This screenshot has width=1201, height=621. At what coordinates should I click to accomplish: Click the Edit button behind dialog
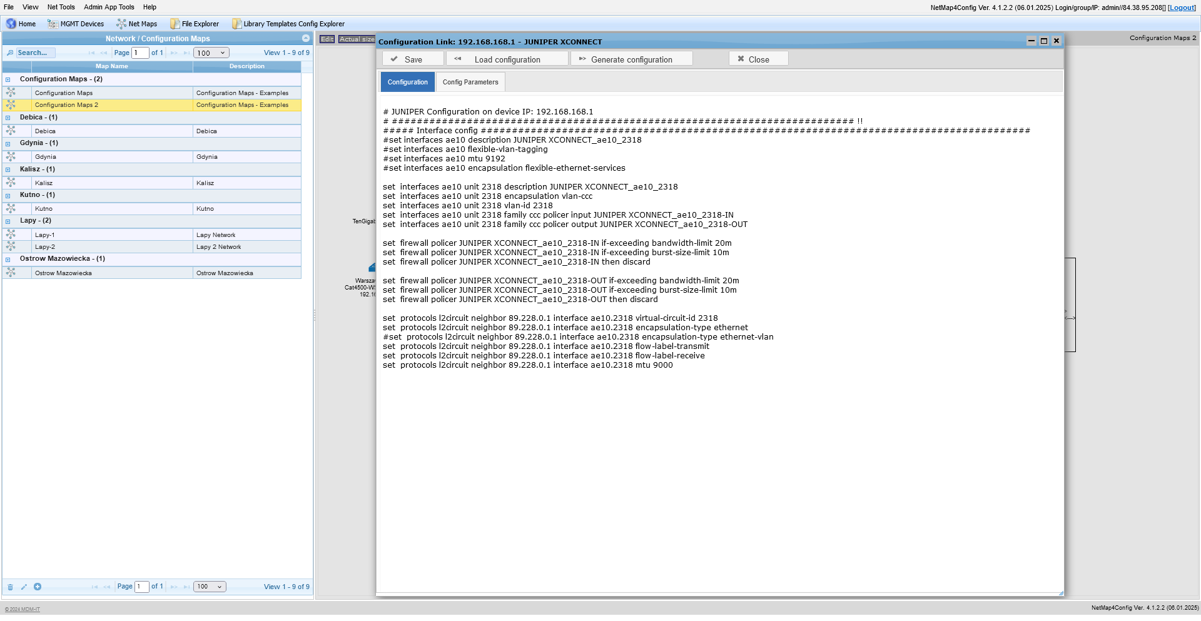click(x=327, y=39)
